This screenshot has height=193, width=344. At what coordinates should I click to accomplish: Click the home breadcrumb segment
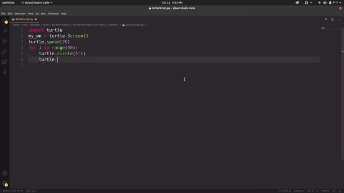16,25
